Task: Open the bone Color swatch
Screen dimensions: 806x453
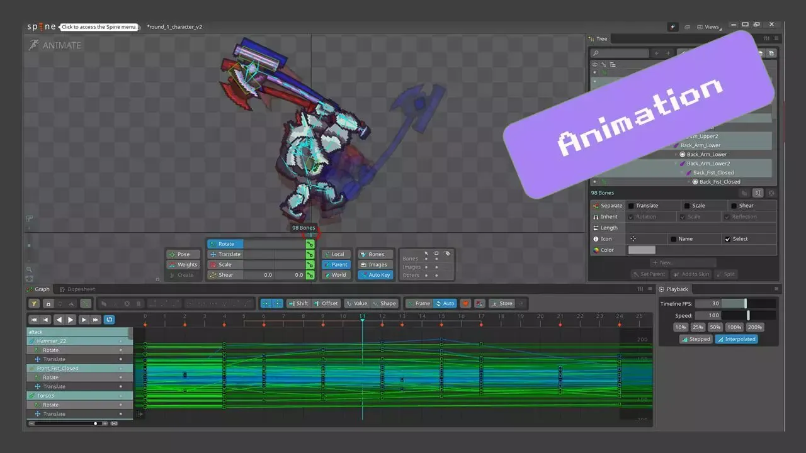Action: click(642, 250)
